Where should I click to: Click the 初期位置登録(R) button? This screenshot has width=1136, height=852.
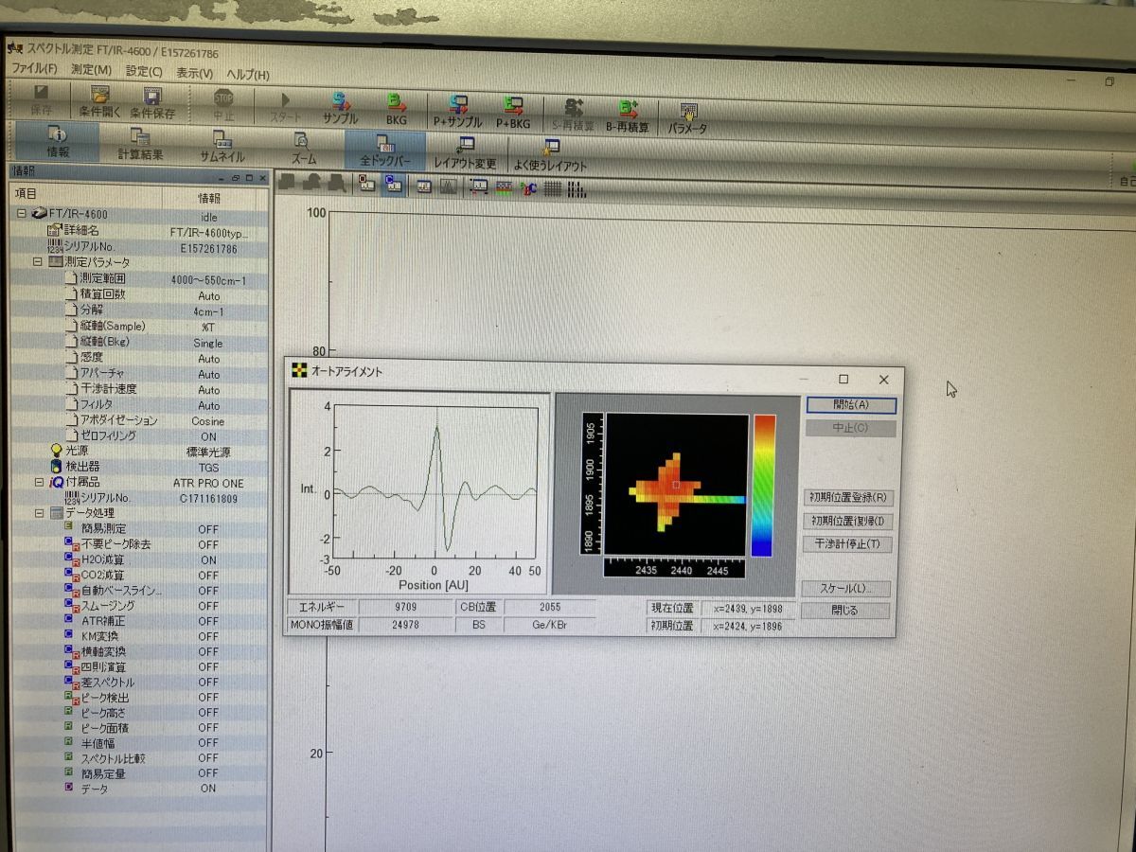click(x=849, y=497)
